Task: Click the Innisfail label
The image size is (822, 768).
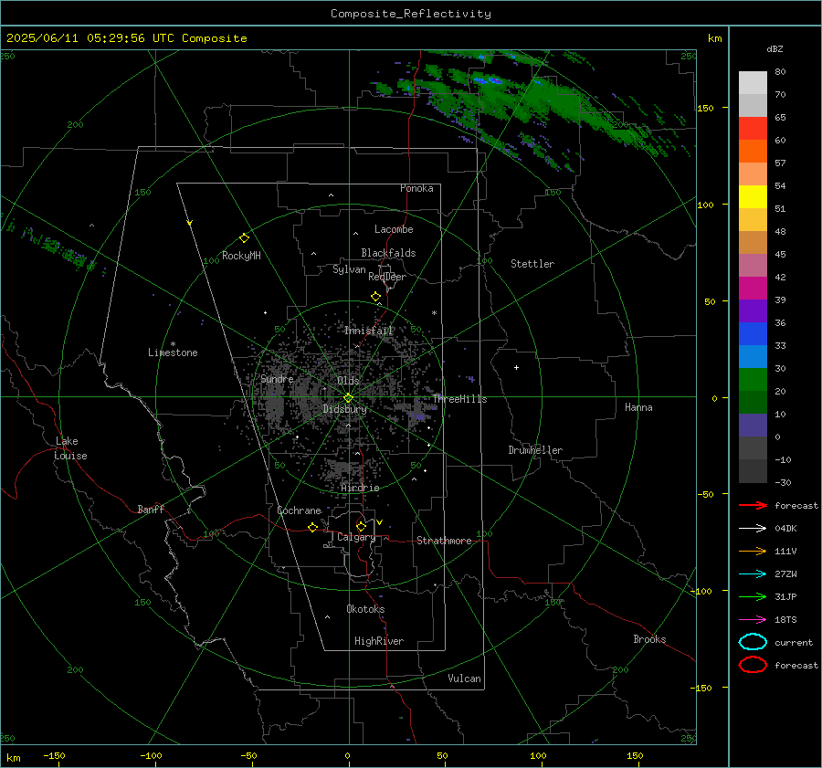Action: click(x=369, y=331)
